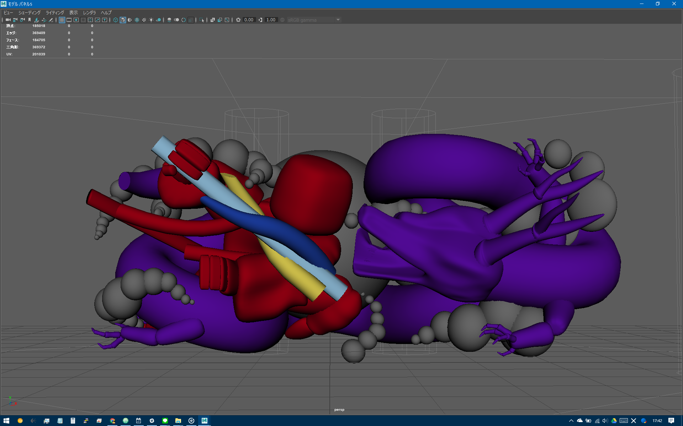This screenshot has height=426, width=683.
Task: Open the ビュー menu
Action: click(x=8, y=13)
